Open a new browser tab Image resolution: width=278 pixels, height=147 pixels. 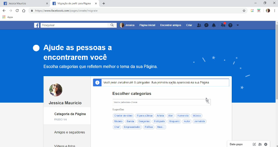point(104,4)
